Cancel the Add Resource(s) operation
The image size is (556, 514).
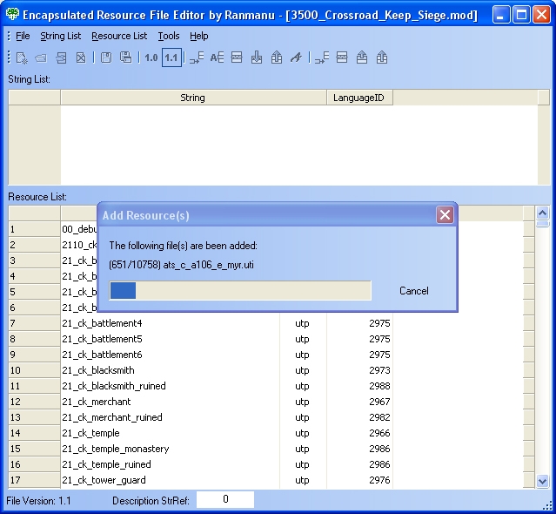(x=413, y=291)
